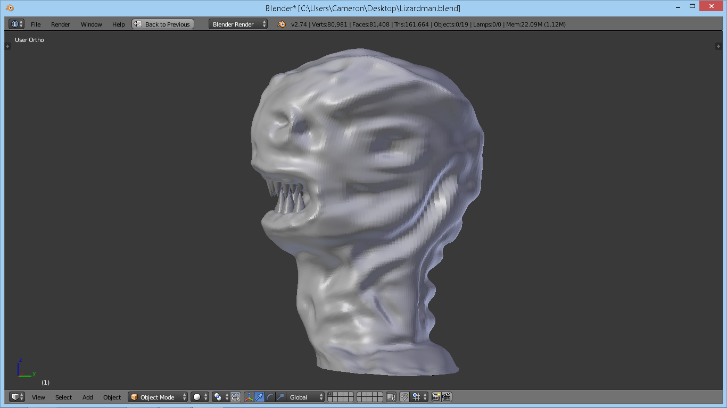
Task: Open the Blender Render engine dropdown
Action: tap(238, 24)
